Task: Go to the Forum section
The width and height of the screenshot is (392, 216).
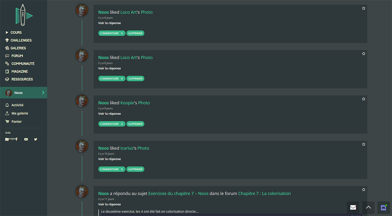Action: [17, 56]
